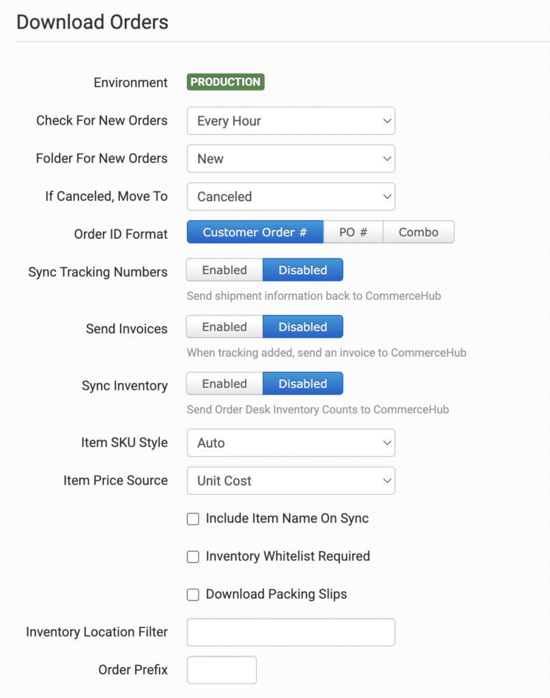Disable Sync Tracking Numbers
550x698 pixels.
pos(302,271)
